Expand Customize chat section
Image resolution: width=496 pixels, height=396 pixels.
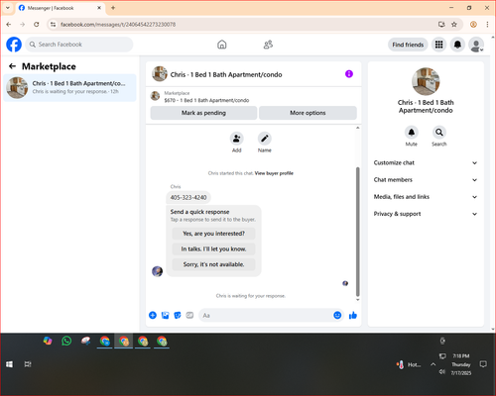click(426, 162)
